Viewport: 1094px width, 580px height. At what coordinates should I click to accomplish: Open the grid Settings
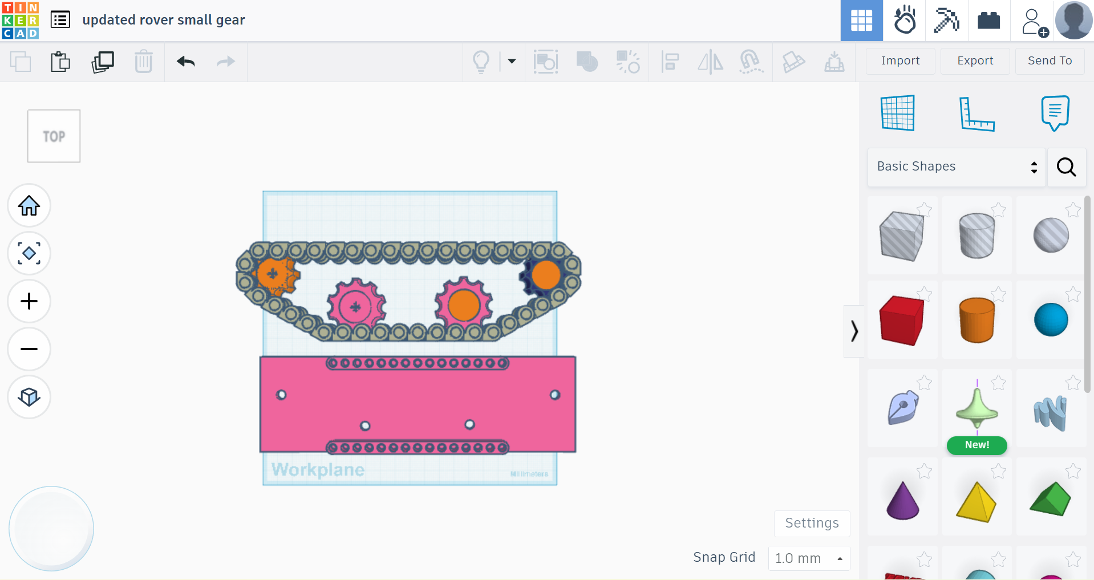coord(811,523)
